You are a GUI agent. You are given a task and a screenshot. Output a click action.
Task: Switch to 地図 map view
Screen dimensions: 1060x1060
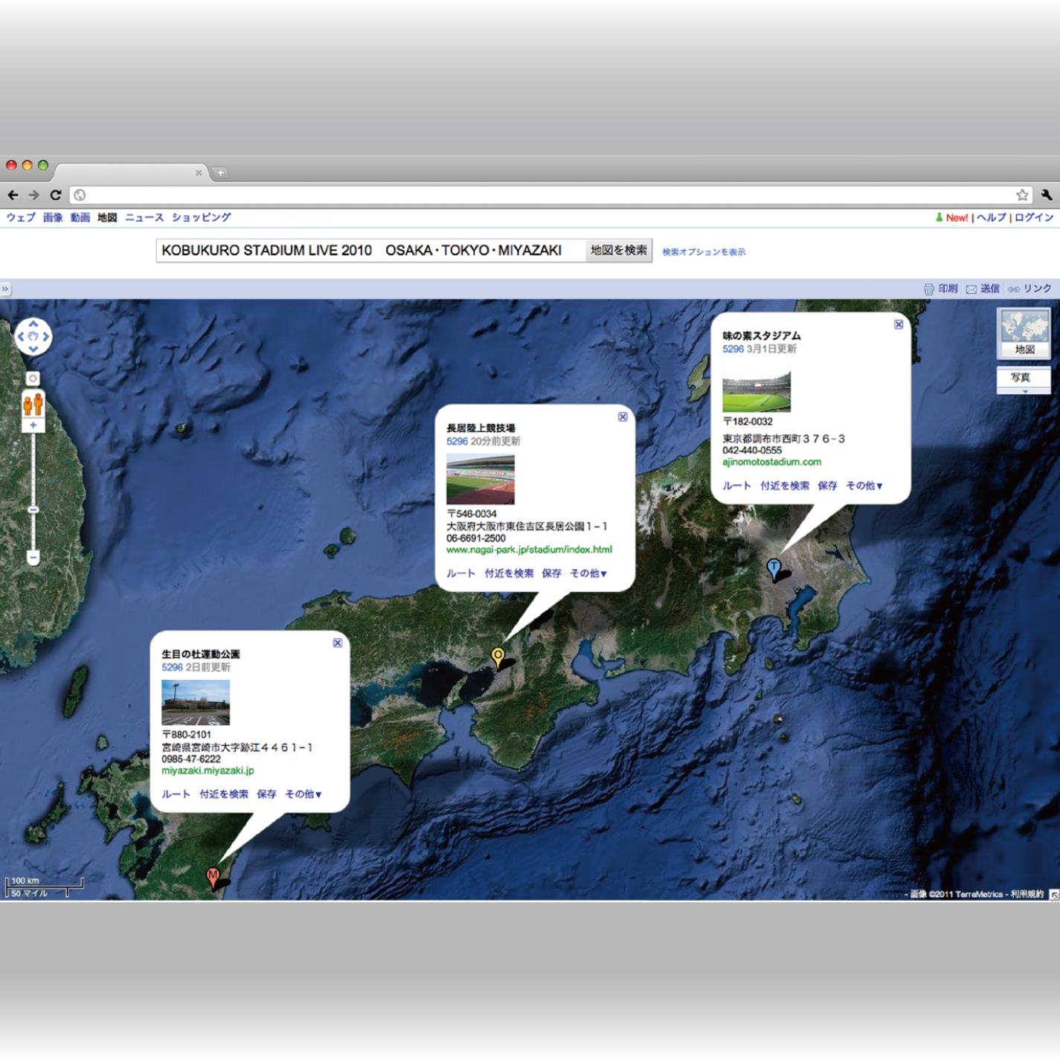(1024, 335)
